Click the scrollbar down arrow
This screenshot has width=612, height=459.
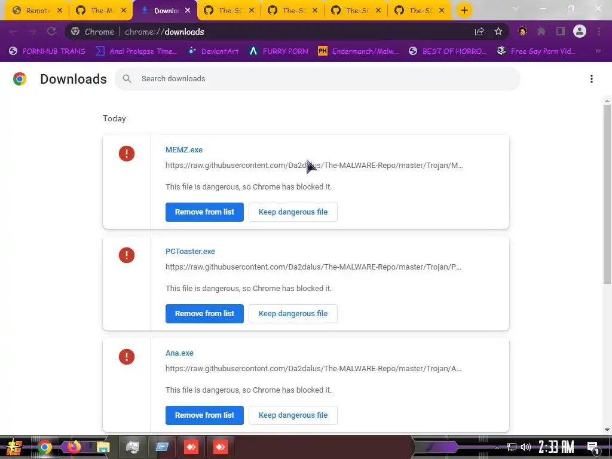(607, 430)
